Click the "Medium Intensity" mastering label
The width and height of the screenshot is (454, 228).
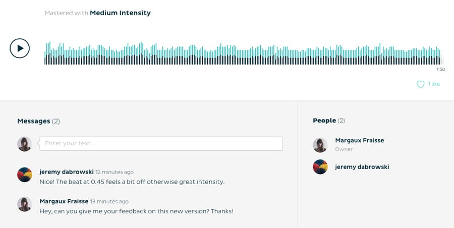tap(120, 13)
